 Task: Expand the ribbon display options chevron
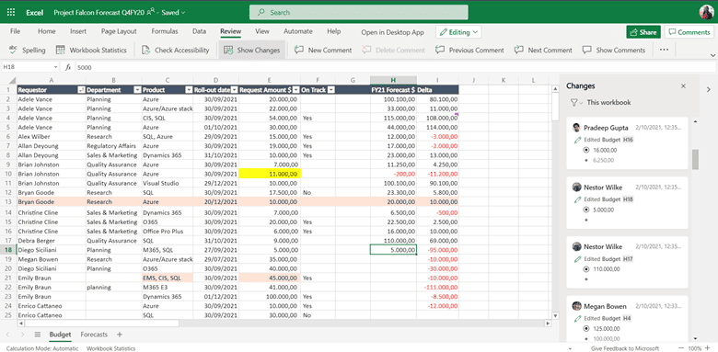pyautogui.click(x=712, y=55)
